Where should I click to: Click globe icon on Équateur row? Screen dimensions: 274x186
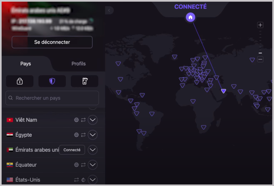click(x=76, y=165)
